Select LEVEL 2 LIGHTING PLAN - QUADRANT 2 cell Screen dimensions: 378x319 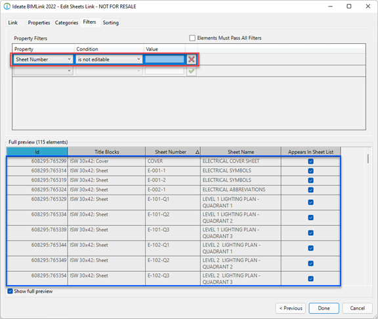[241, 263]
